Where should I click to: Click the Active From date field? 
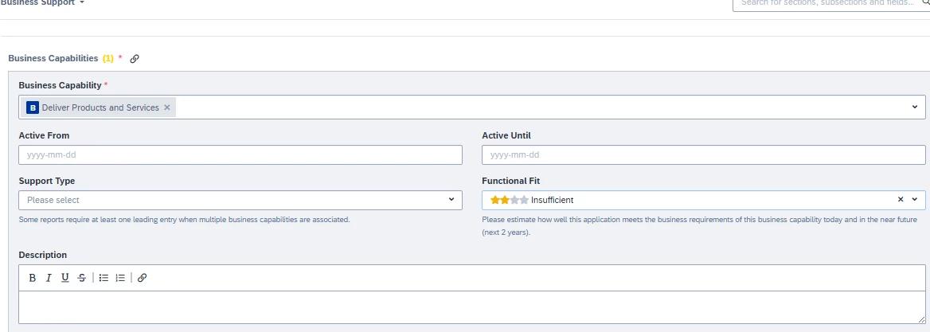click(240, 154)
